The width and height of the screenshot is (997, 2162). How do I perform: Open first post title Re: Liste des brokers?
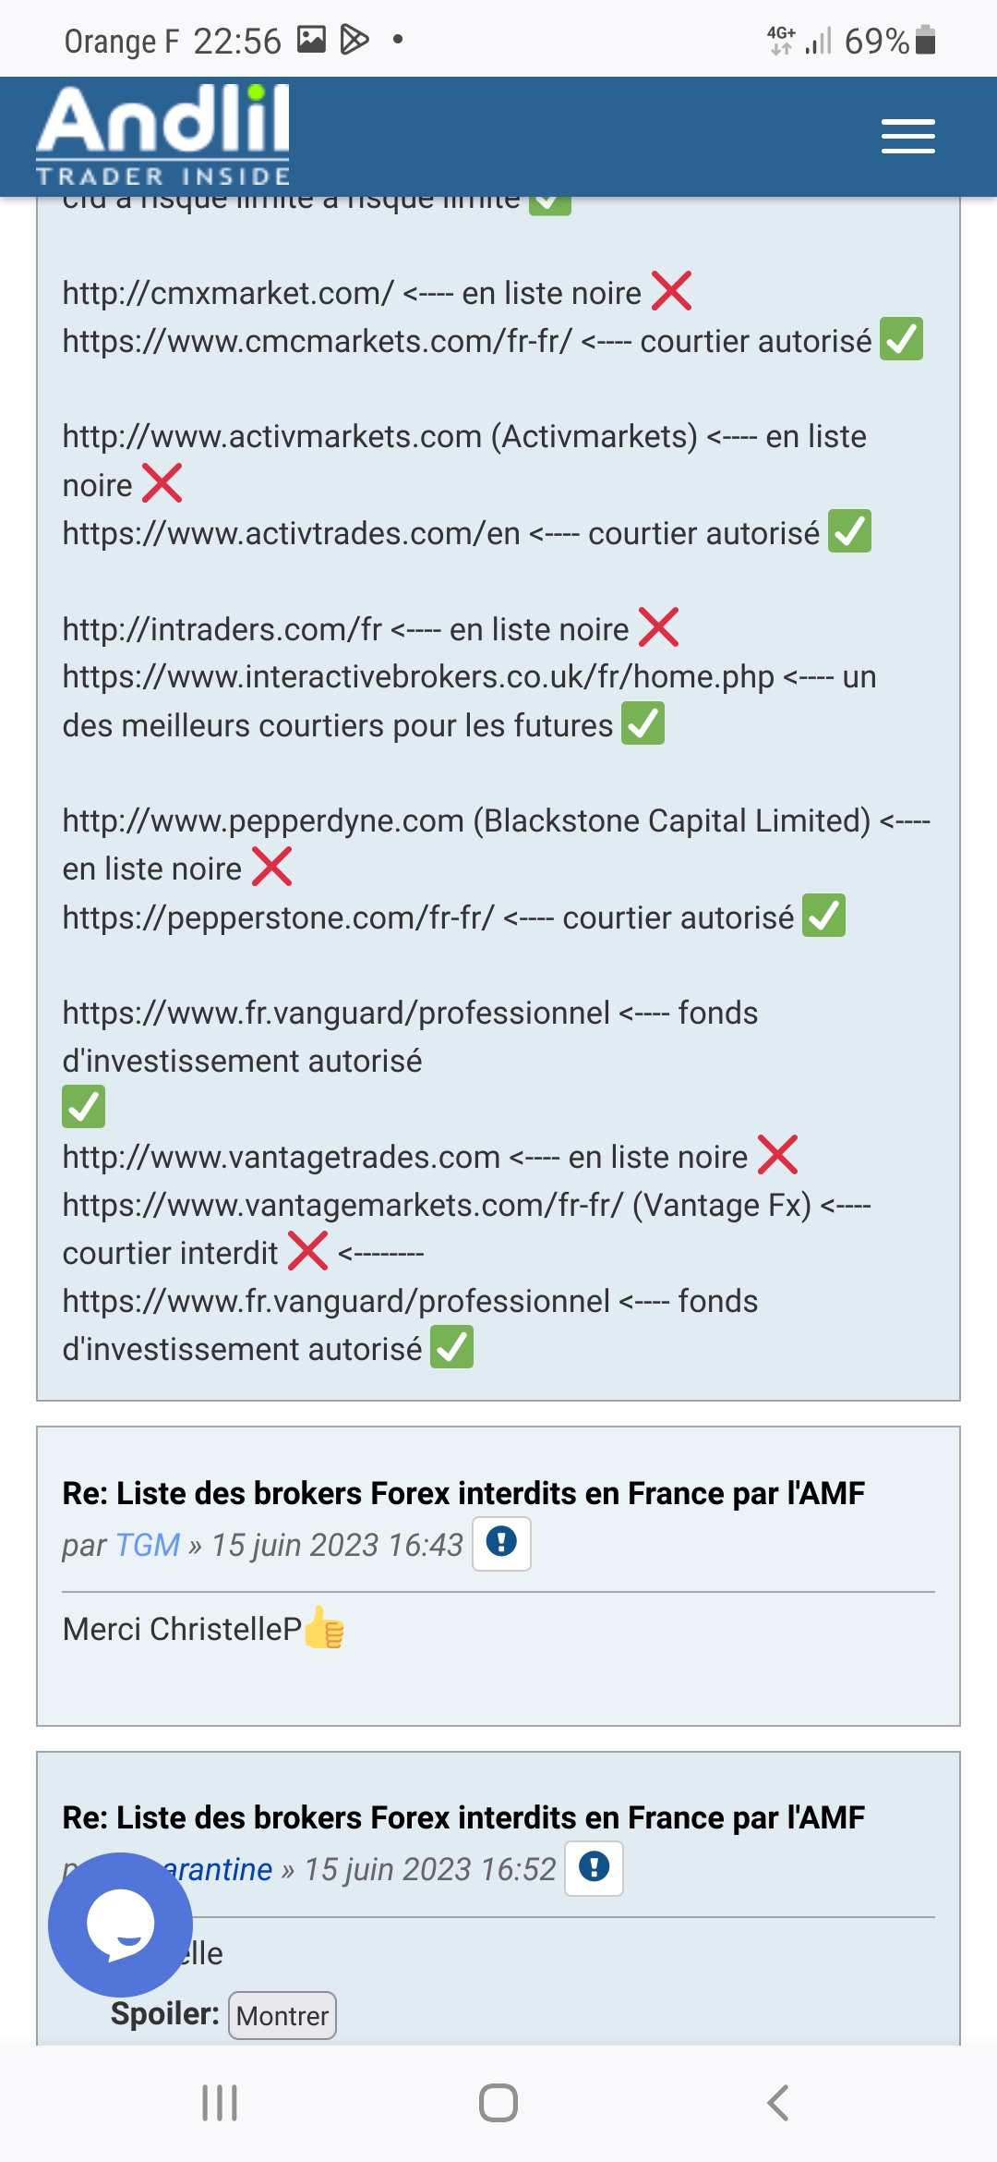click(x=463, y=1493)
